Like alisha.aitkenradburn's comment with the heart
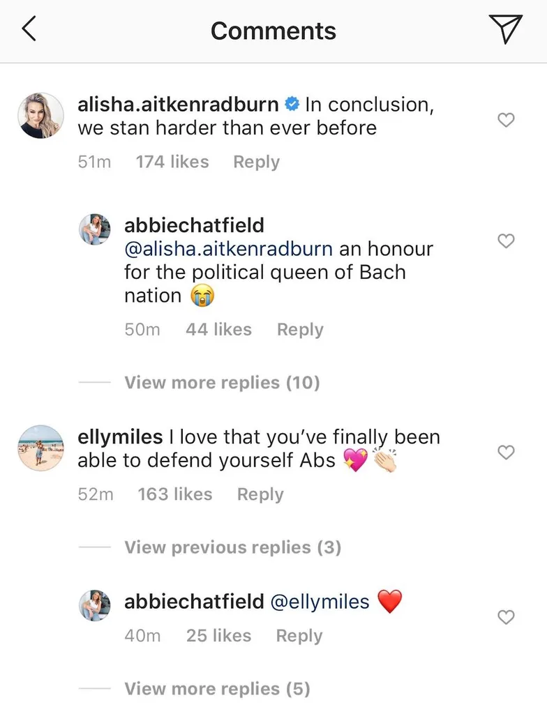This screenshot has width=547, height=714. (x=506, y=121)
